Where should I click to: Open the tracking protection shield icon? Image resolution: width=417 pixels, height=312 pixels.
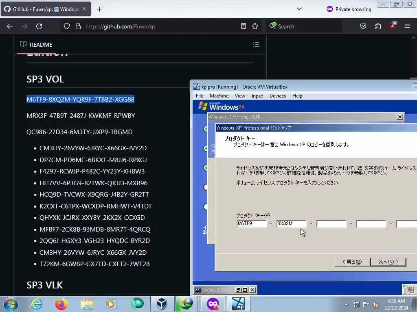[x=67, y=26]
